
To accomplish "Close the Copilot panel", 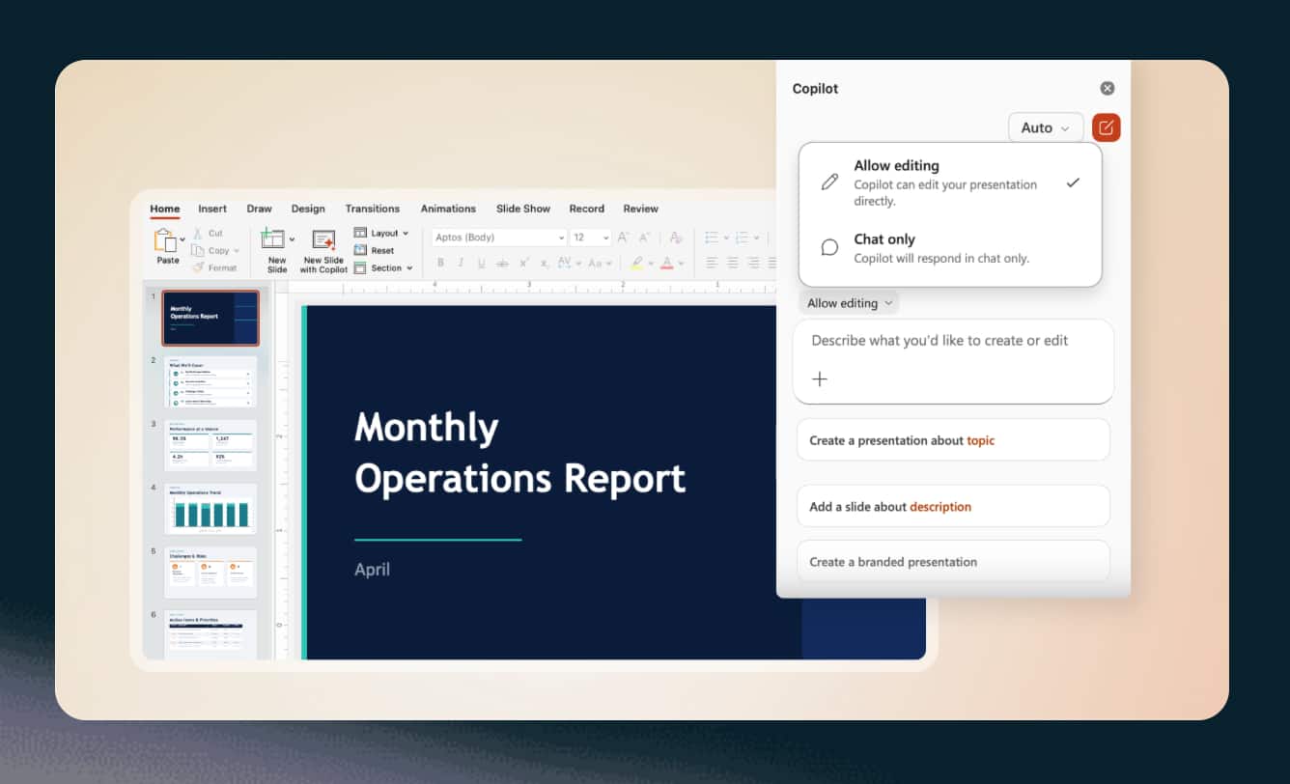I will click(1108, 88).
